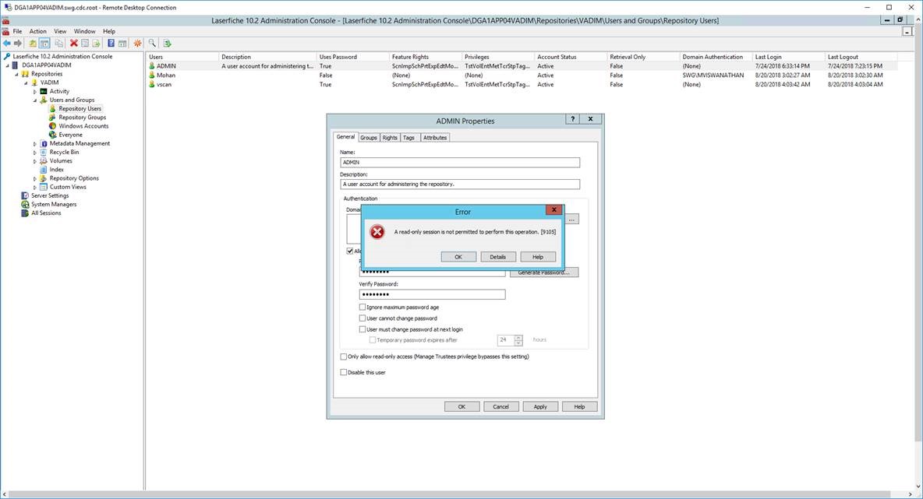Click the orange asterisk new item icon
Image resolution: width=923 pixels, height=499 pixels.
click(x=138, y=44)
